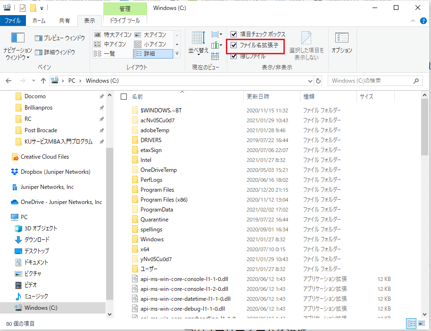
Task: Open the Navigation pane (ナビゲーション ウィンドウ) menu
Action: [x=17, y=46]
